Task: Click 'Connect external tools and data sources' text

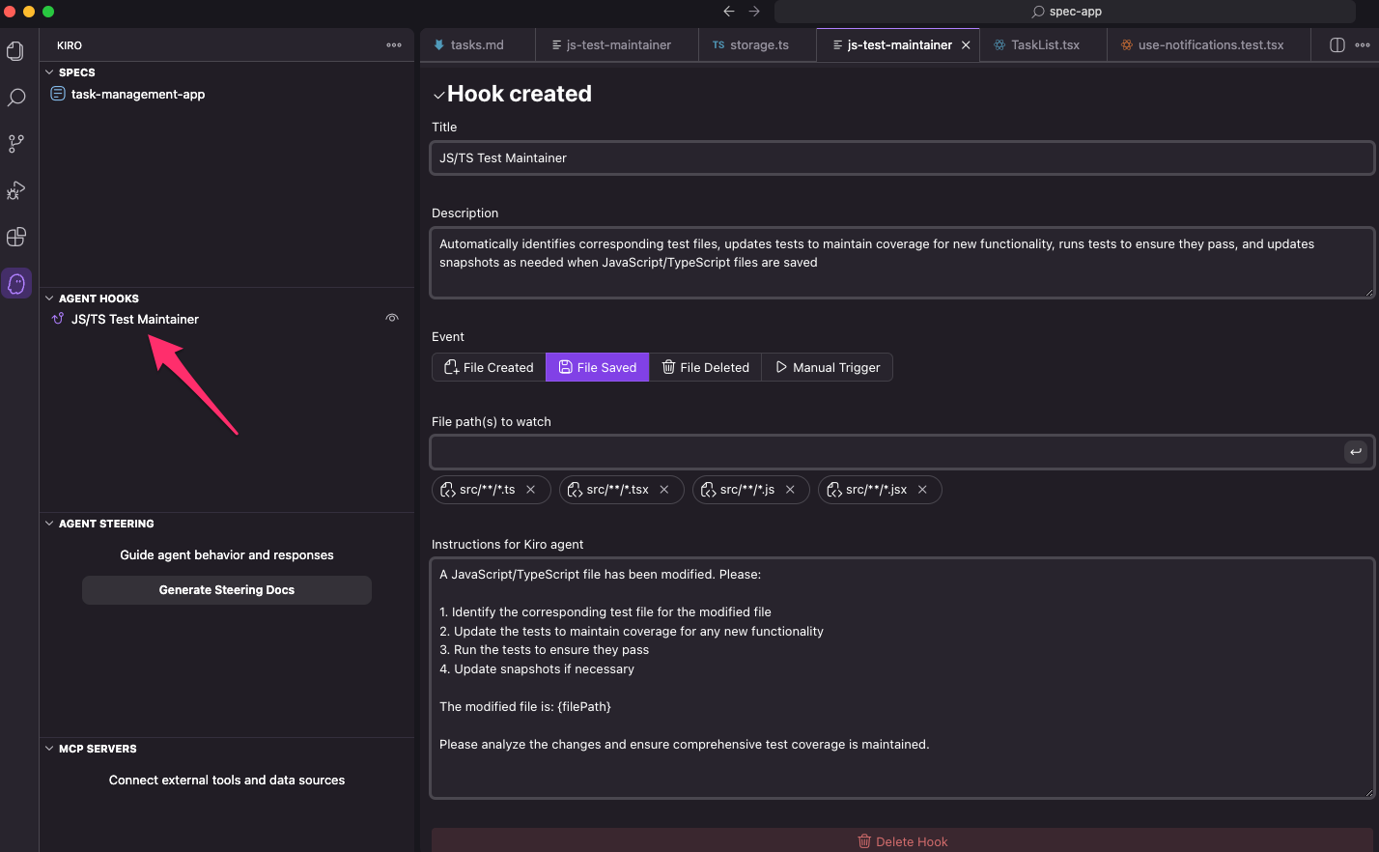Action: click(227, 781)
